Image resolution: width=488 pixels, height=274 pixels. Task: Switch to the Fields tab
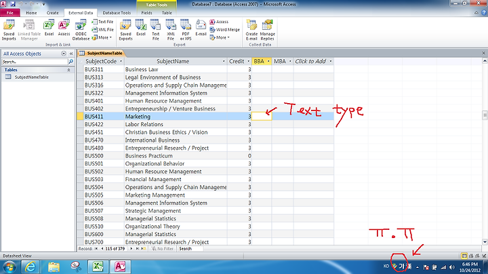point(146,13)
